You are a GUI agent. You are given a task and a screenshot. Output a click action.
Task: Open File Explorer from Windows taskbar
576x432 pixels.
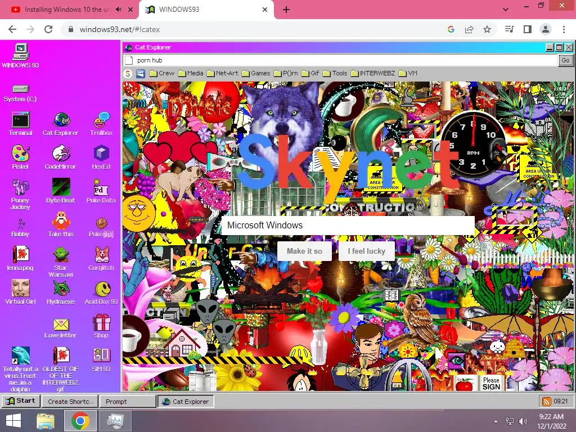coord(46,421)
